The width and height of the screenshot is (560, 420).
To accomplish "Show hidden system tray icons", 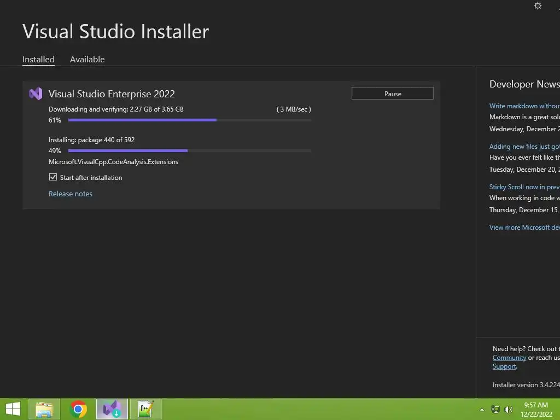I will (482, 410).
